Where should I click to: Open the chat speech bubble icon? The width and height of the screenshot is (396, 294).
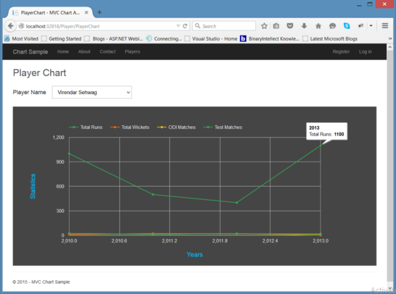(x=333, y=26)
